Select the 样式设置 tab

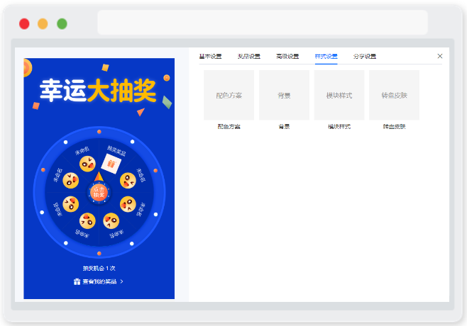coord(326,56)
